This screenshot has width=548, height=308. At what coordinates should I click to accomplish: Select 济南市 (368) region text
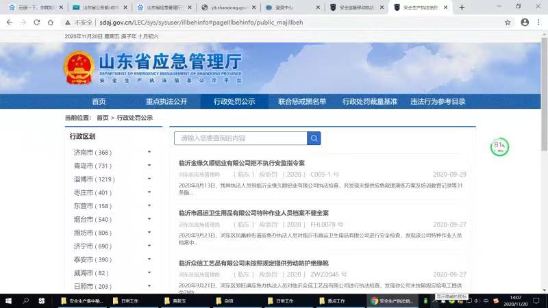coord(92,152)
